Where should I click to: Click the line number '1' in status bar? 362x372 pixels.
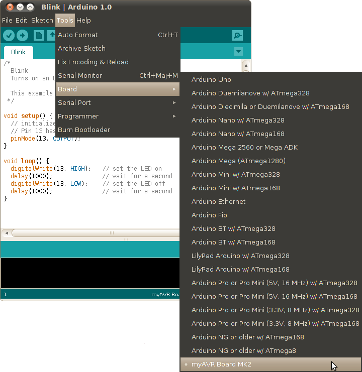point(5,294)
